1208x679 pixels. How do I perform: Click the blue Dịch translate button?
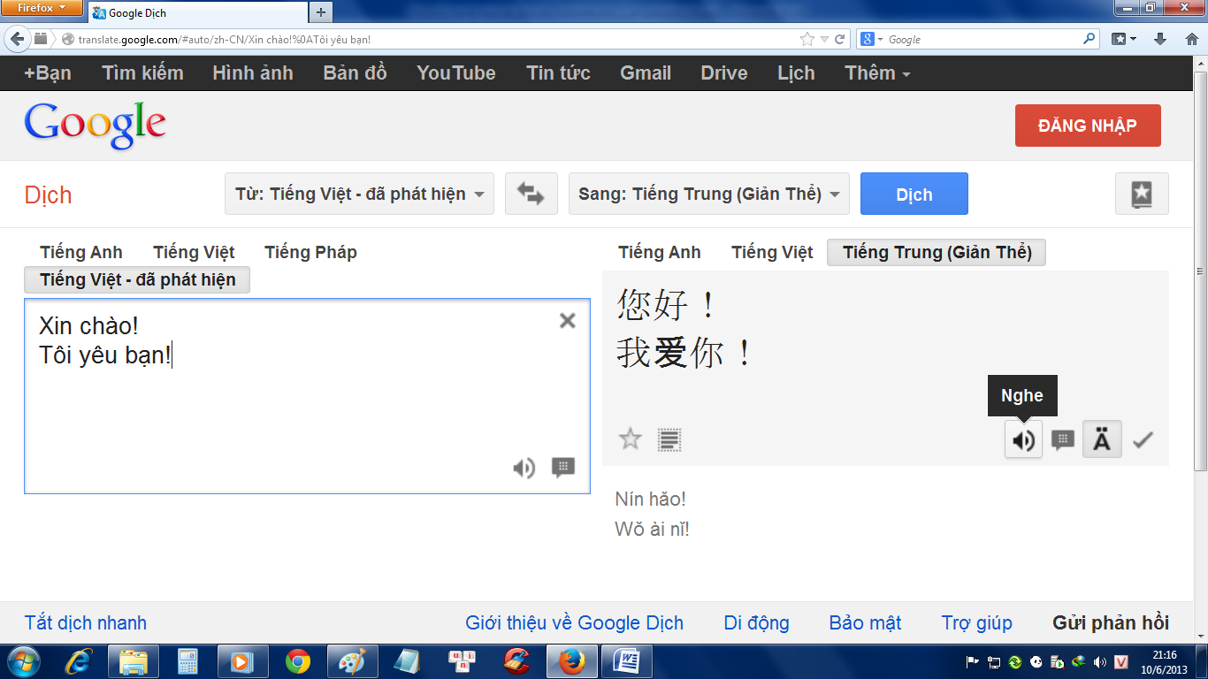click(914, 194)
